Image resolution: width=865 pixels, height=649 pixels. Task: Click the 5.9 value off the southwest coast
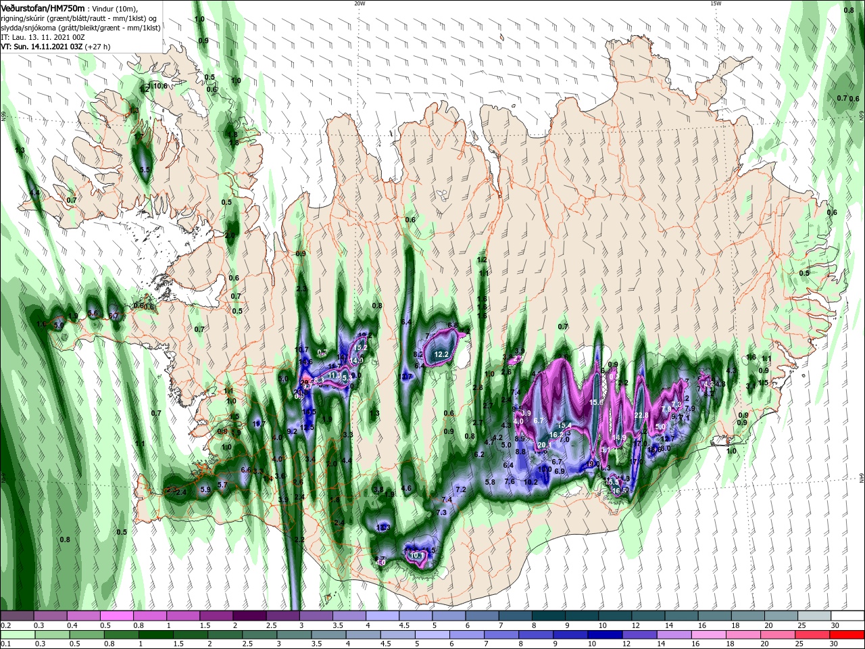click(206, 489)
